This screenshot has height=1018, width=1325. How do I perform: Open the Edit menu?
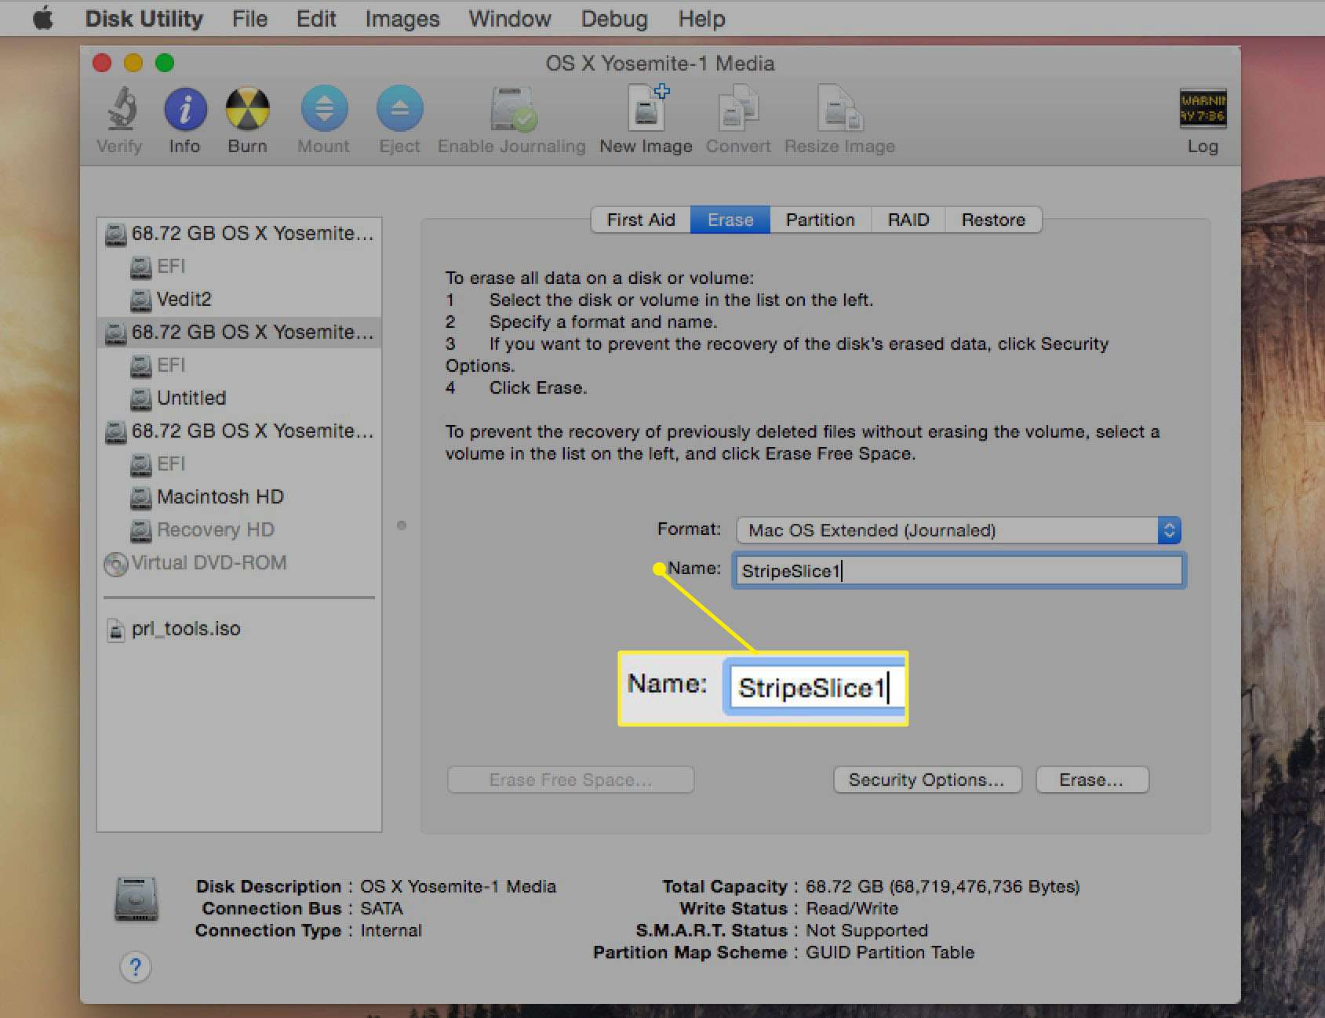coord(316,18)
